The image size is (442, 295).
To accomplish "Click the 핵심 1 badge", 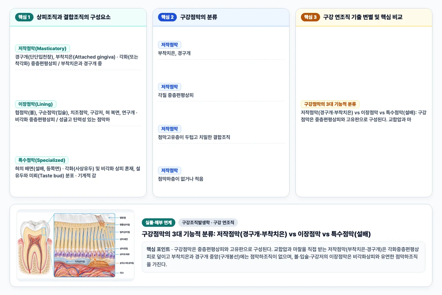I will click(24, 17).
